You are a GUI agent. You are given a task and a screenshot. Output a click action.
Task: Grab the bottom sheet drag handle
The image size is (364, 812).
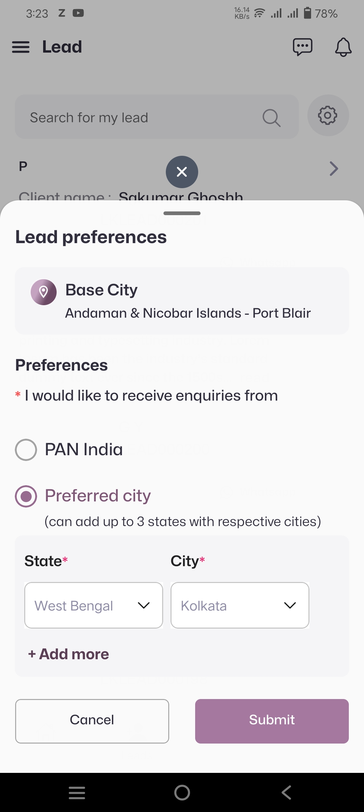(x=182, y=213)
